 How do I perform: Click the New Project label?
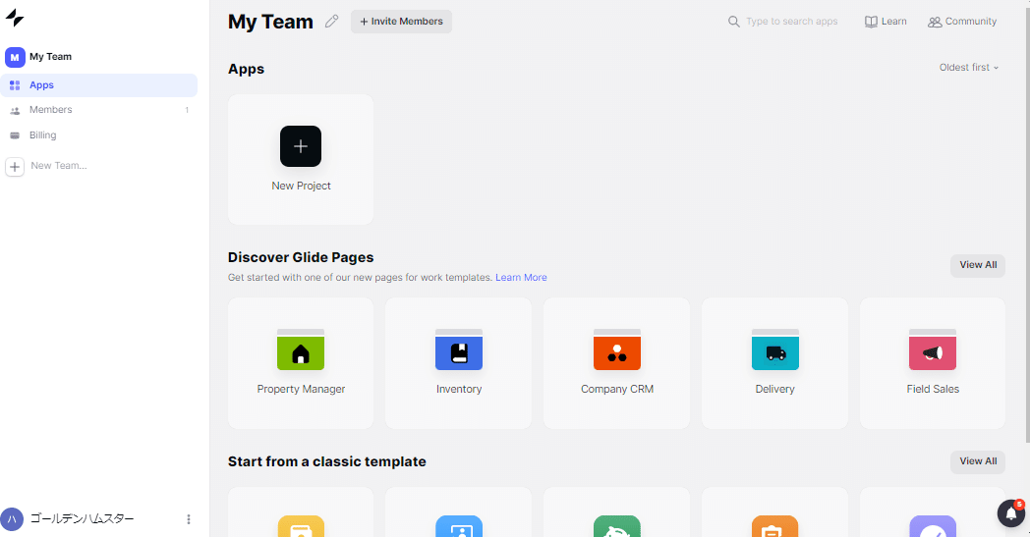(301, 186)
